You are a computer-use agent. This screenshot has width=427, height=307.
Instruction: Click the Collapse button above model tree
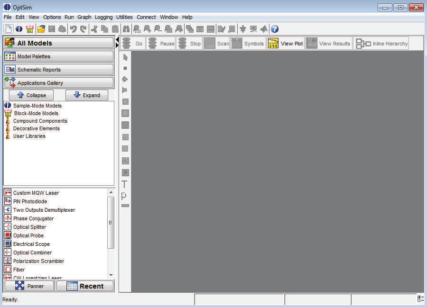click(31, 95)
